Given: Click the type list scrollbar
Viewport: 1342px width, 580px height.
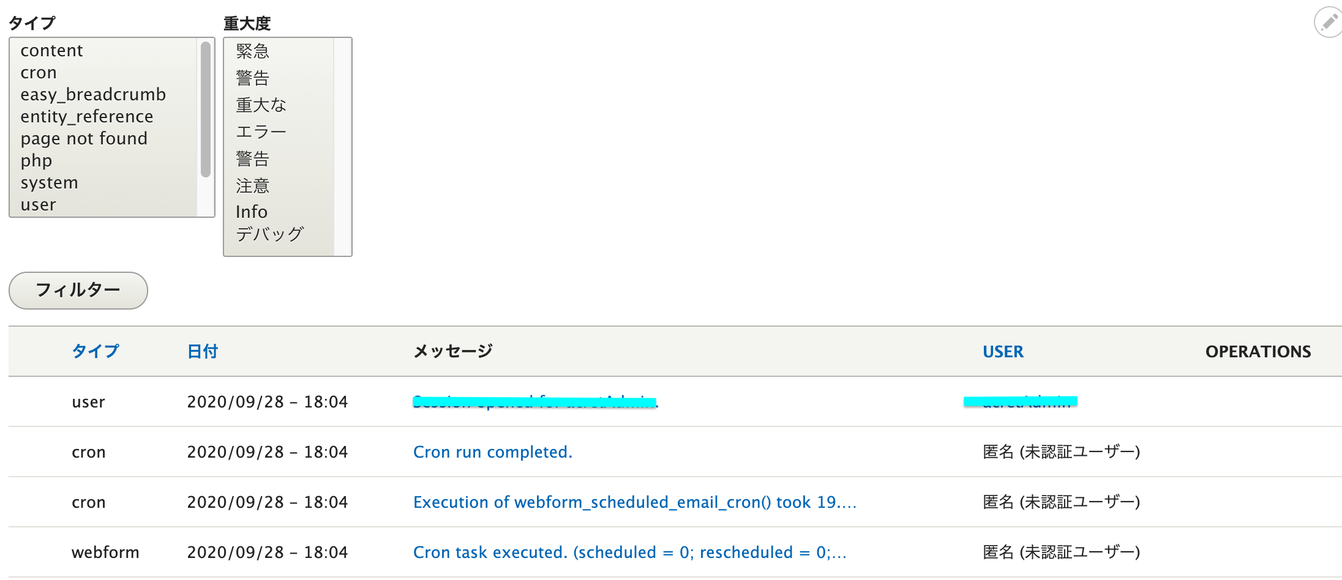Looking at the screenshot, I should click(206, 109).
